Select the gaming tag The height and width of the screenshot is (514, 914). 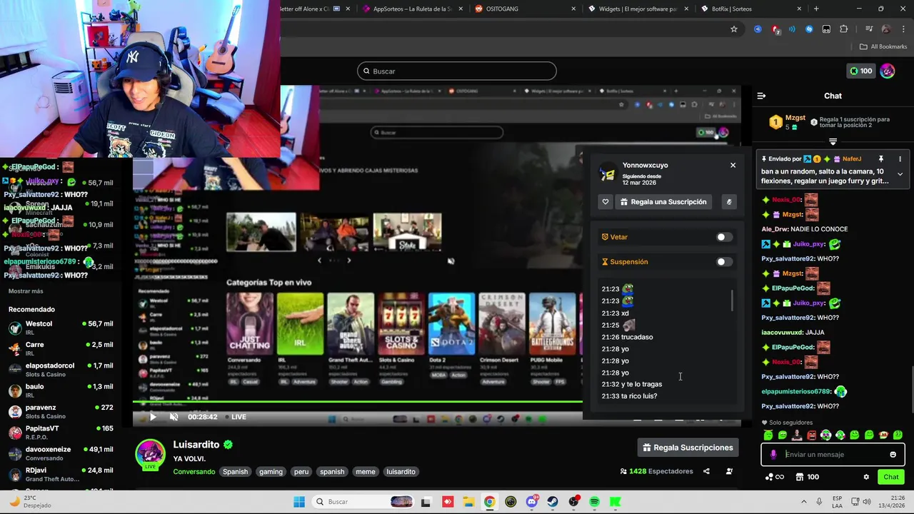point(271,472)
